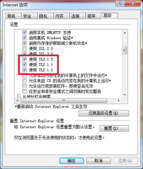
Task: Toggle the 使用 TLS 1.1 checkbox
Action: (x=24, y=64)
